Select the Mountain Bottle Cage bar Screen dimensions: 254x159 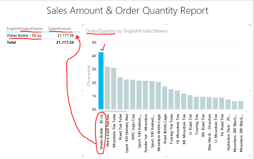coord(158,96)
